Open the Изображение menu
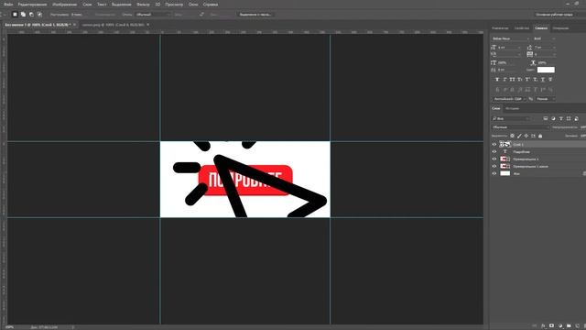The image size is (586, 330). (x=64, y=5)
